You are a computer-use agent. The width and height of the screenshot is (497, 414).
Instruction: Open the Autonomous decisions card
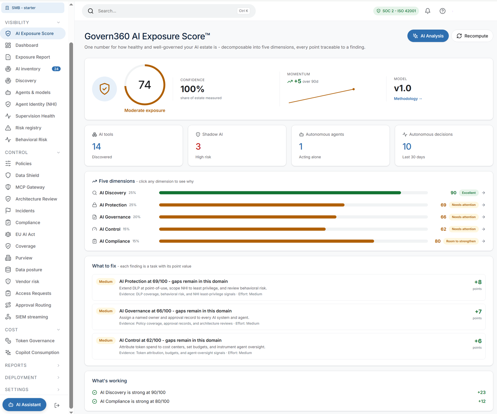444,146
